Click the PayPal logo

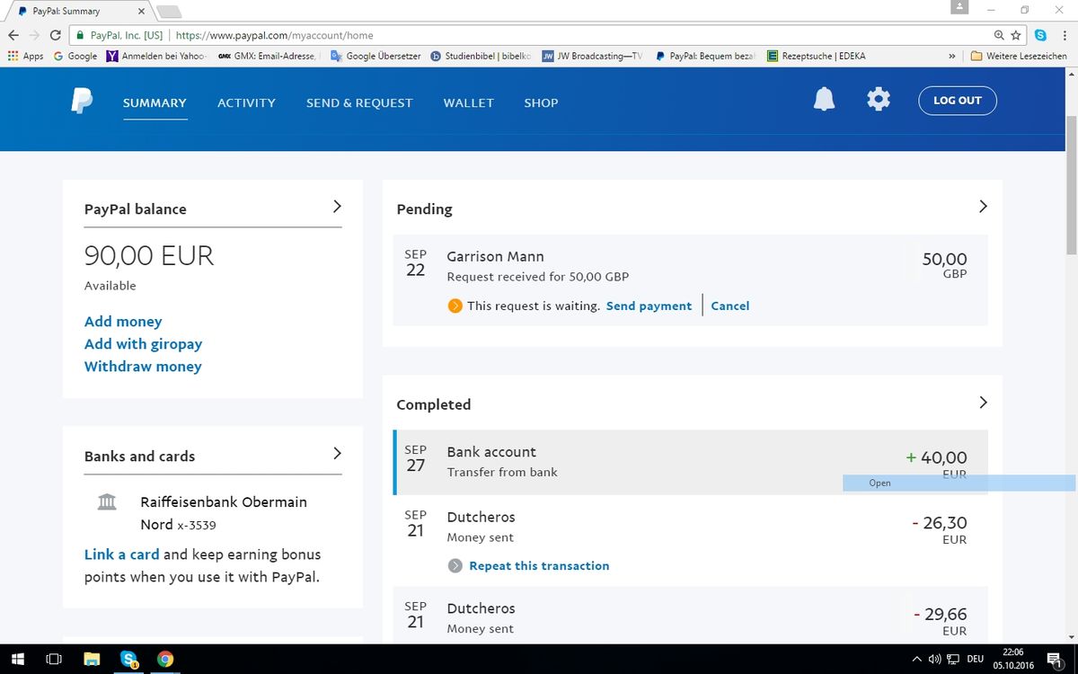pyautogui.click(x=82, y=101)
